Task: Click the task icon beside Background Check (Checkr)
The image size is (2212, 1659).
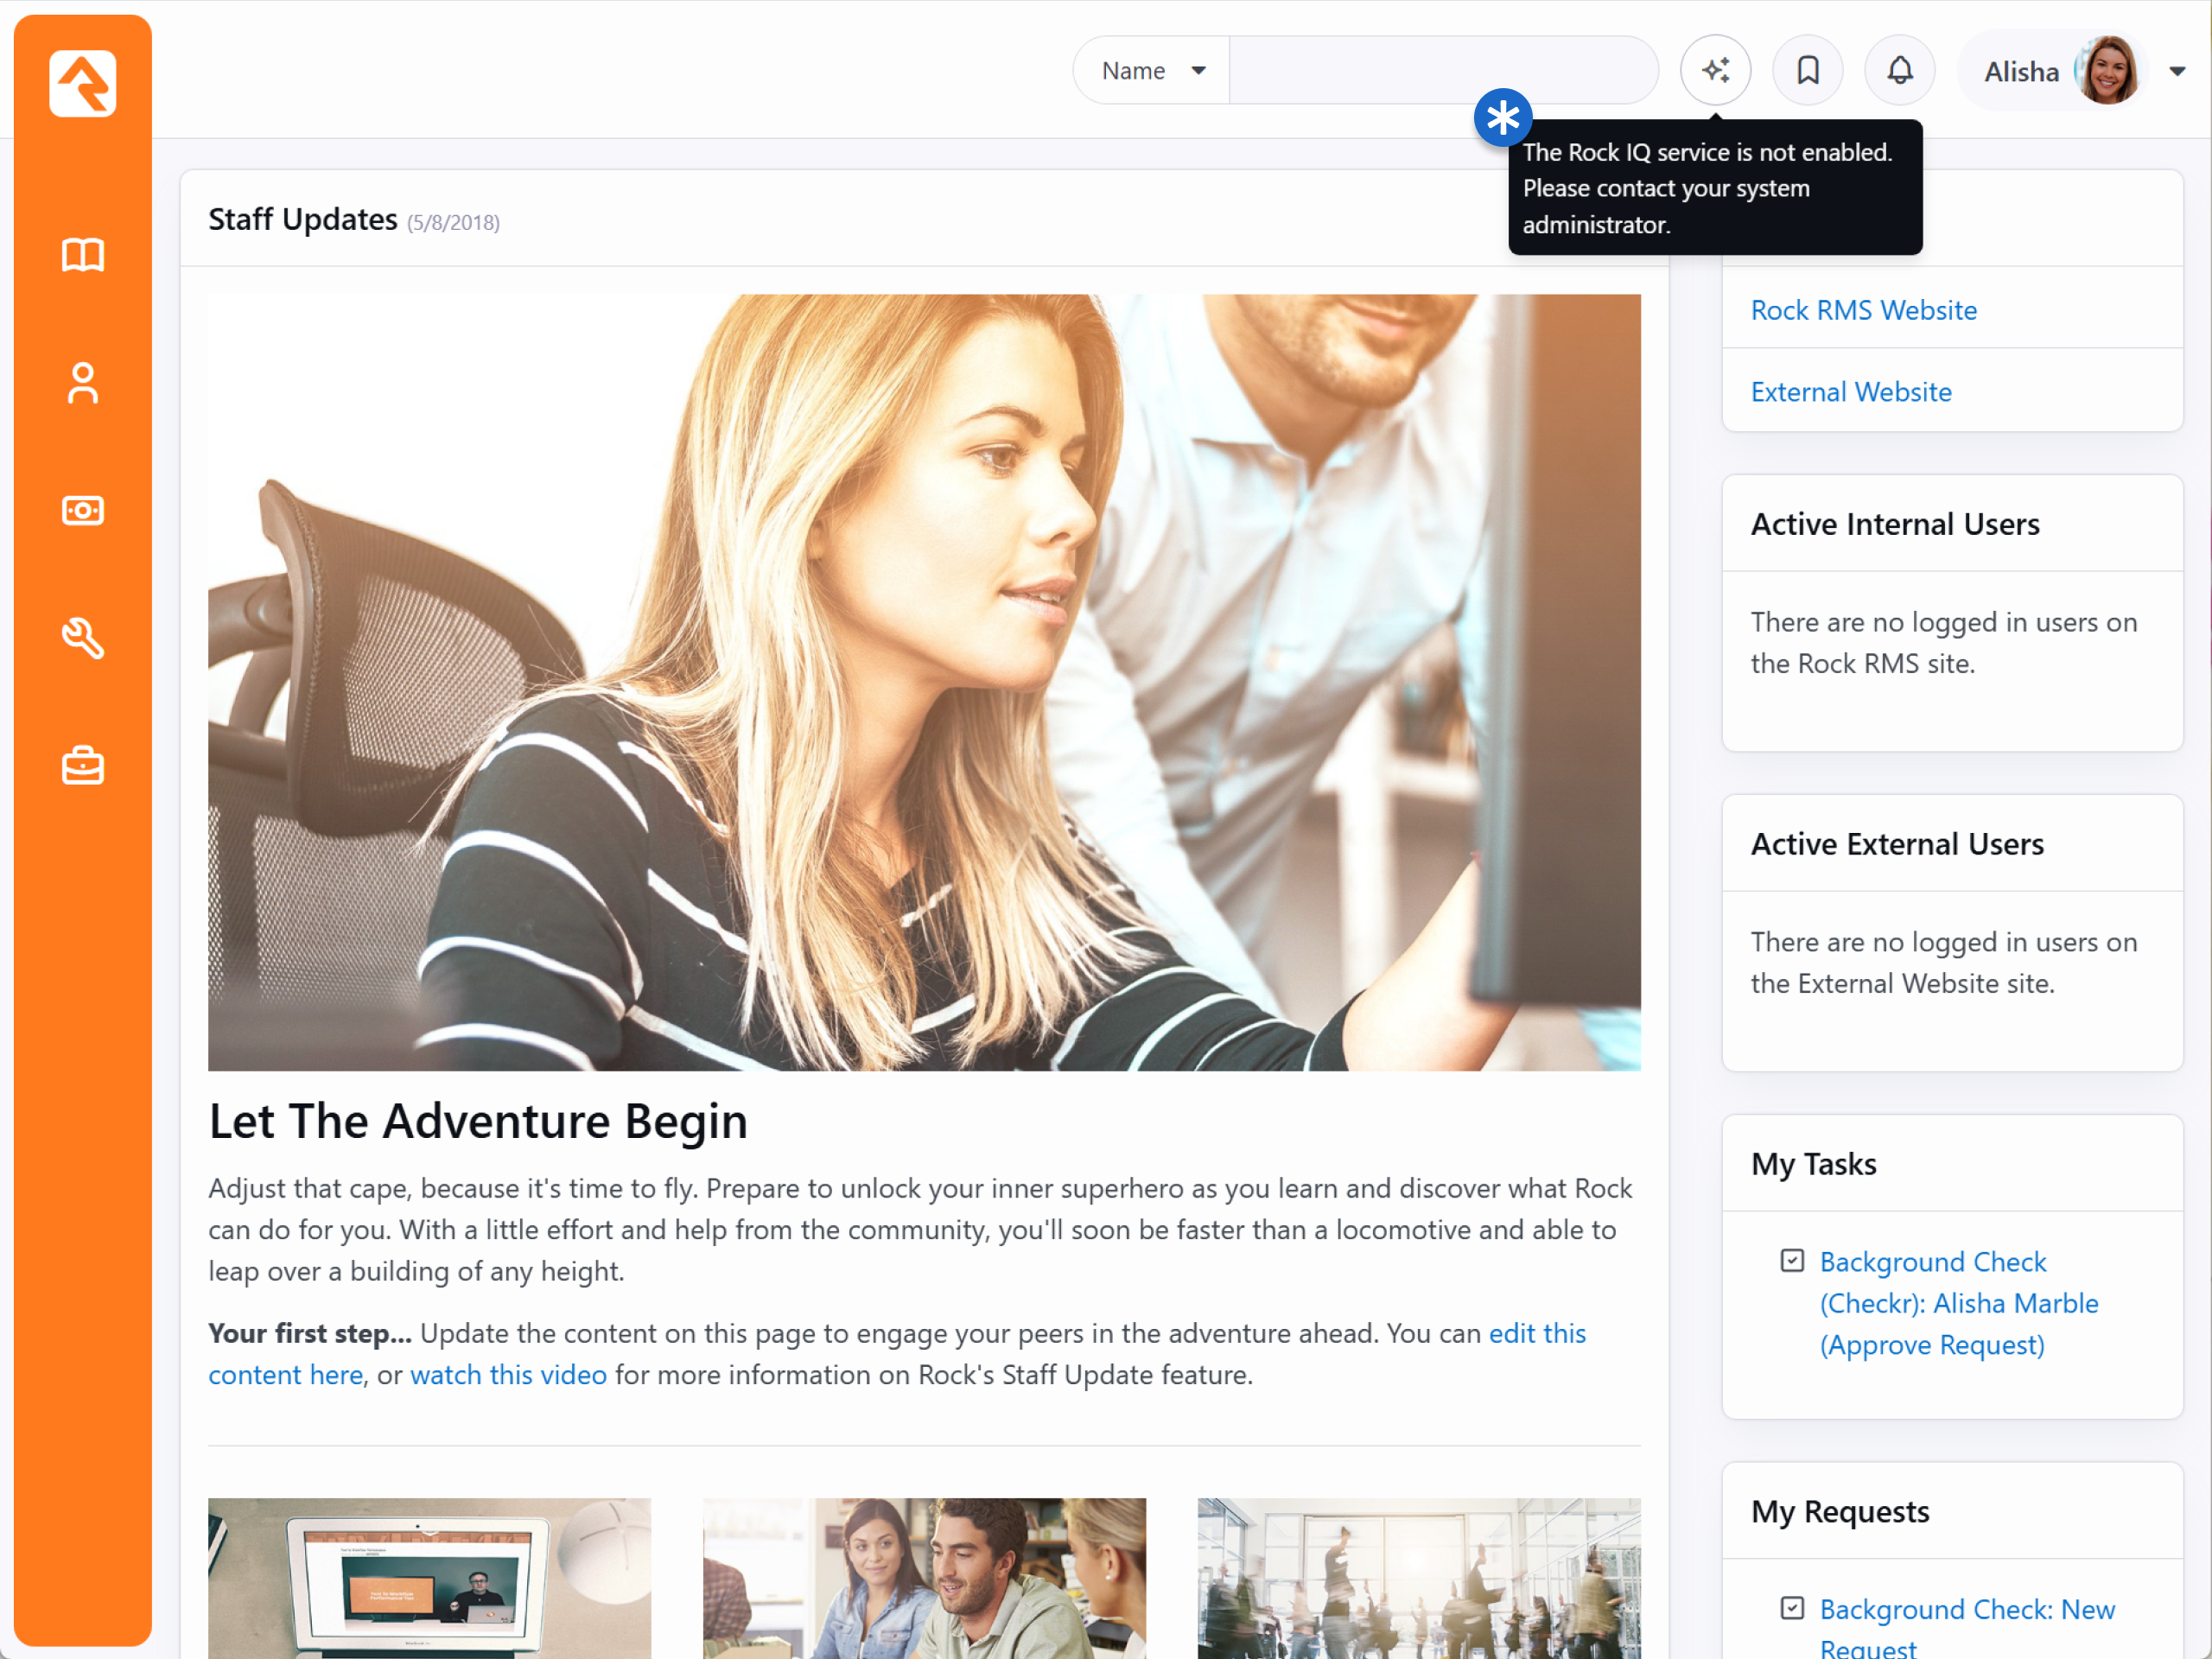Action: click(x=1792, y=1261)
